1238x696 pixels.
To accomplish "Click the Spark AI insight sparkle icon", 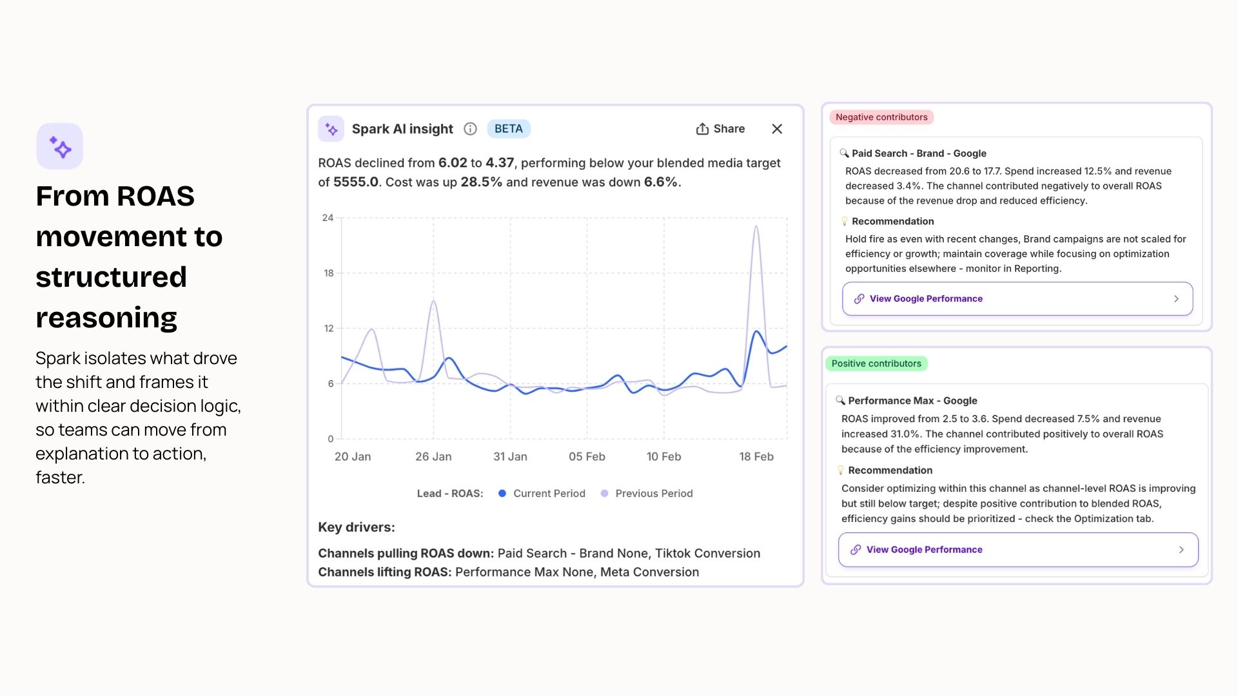I will [x=331, y=130].
